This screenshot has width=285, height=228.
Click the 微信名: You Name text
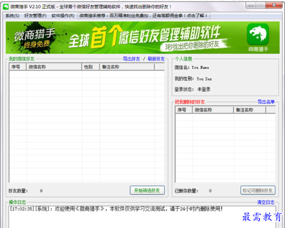point(192,68)
